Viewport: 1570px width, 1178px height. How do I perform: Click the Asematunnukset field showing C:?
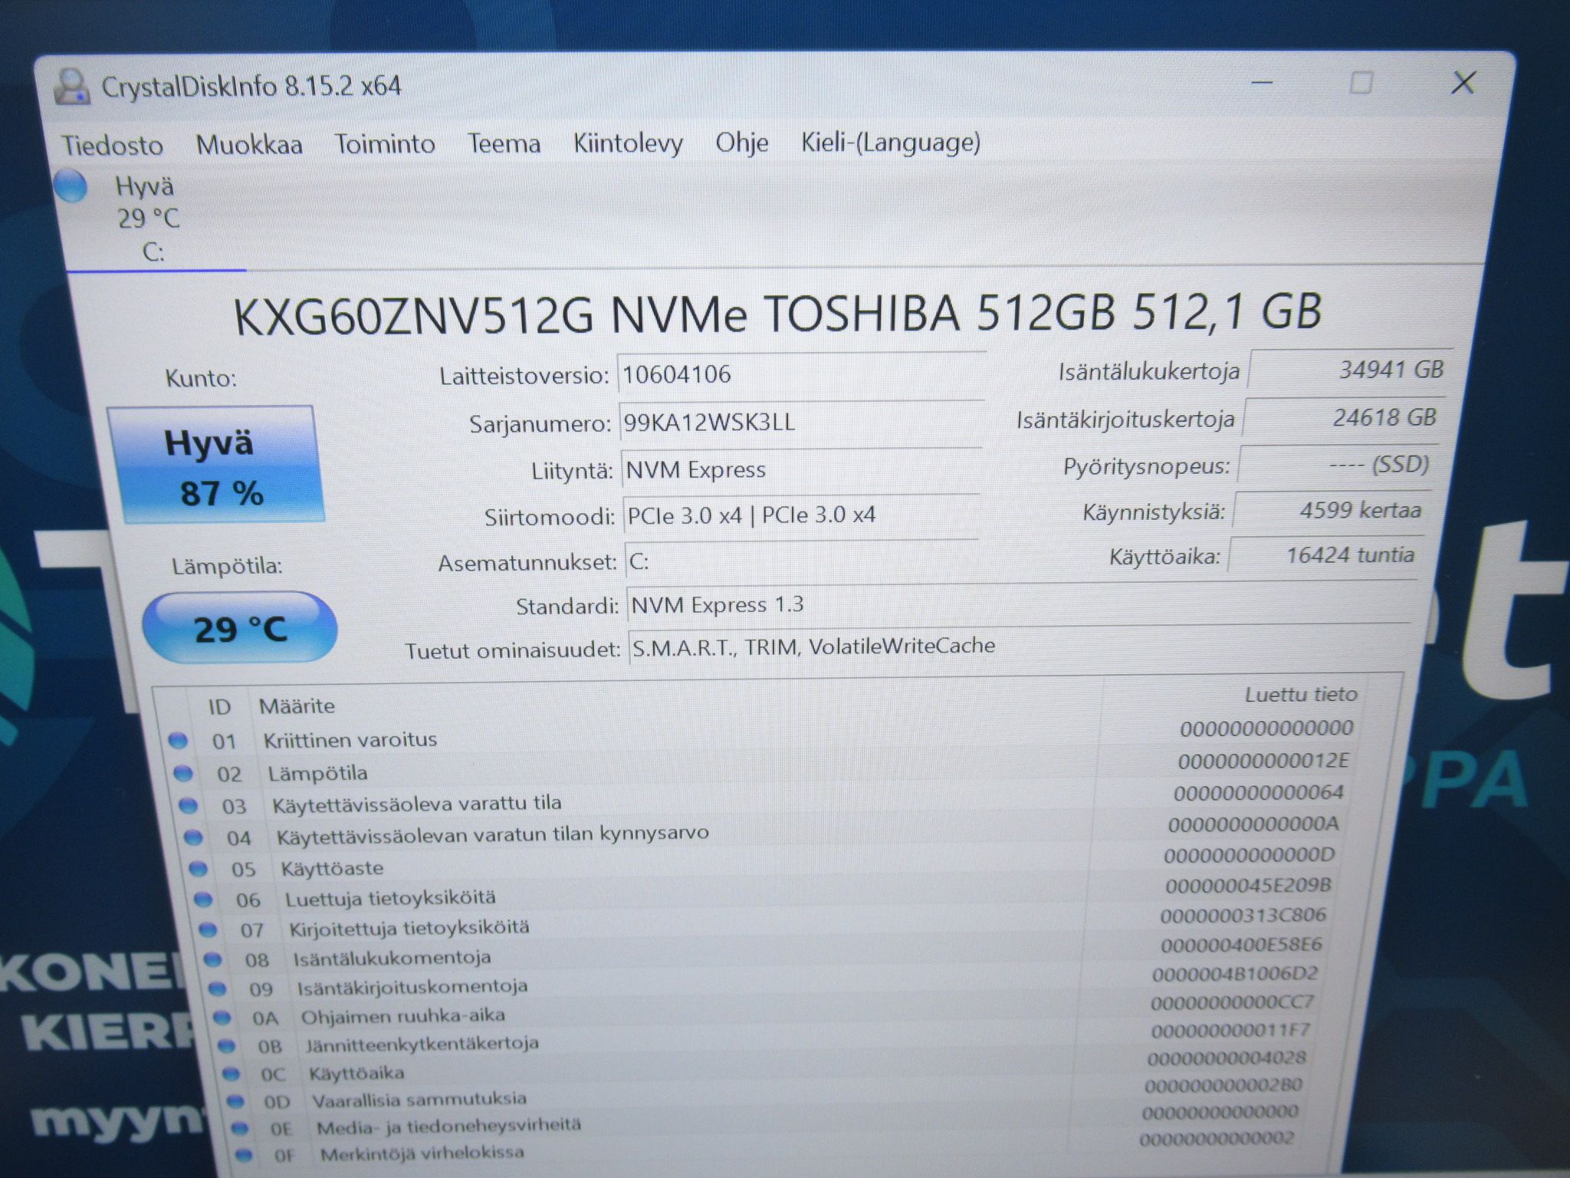pos(802,561)
